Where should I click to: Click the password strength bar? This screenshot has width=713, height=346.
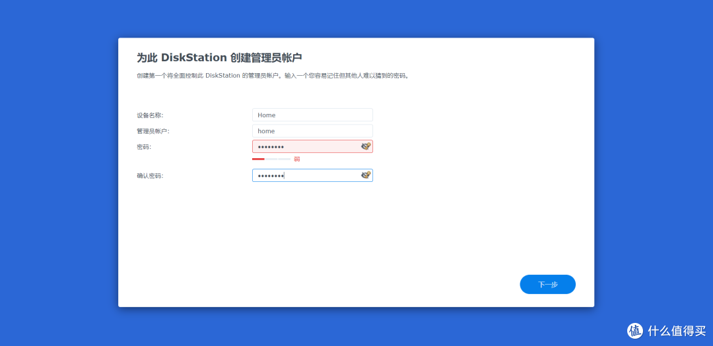(x=271, y=159)
